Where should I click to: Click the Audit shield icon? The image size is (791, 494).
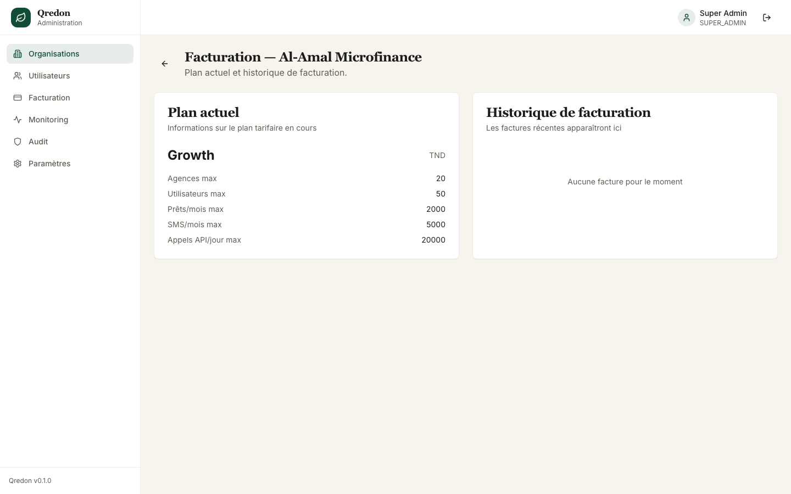click(x=18, y=142)
